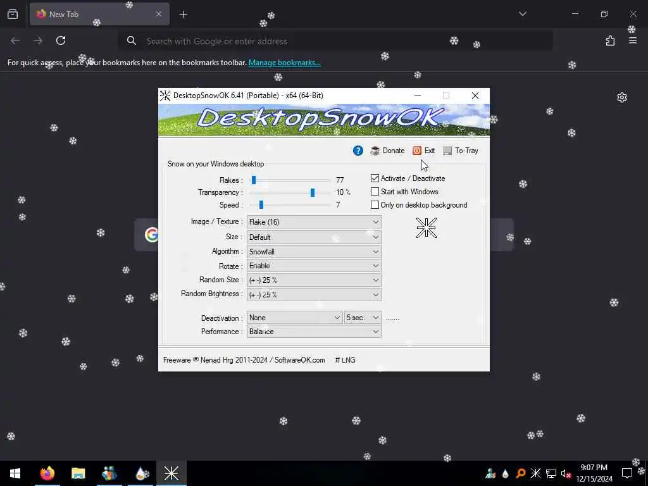Open the network tray icon
648x486 pixels.
tap(551, 473)
